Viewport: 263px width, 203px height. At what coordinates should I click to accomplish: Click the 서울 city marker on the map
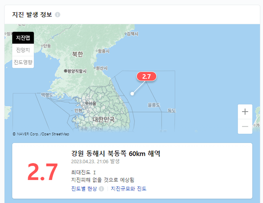91,103
